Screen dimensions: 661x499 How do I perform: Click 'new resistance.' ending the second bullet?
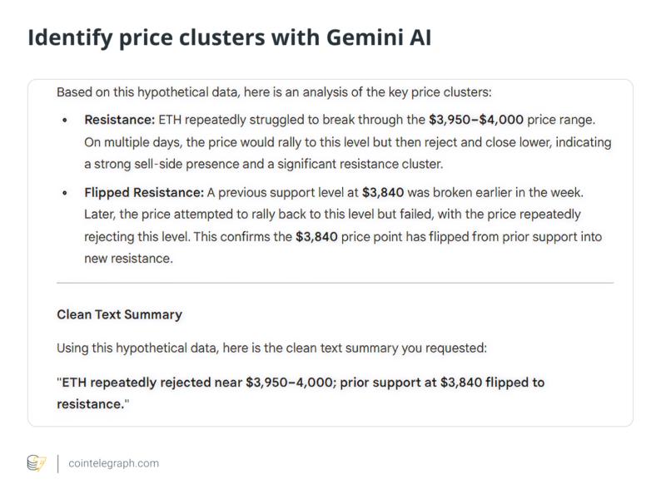click(x=128, y=259)
